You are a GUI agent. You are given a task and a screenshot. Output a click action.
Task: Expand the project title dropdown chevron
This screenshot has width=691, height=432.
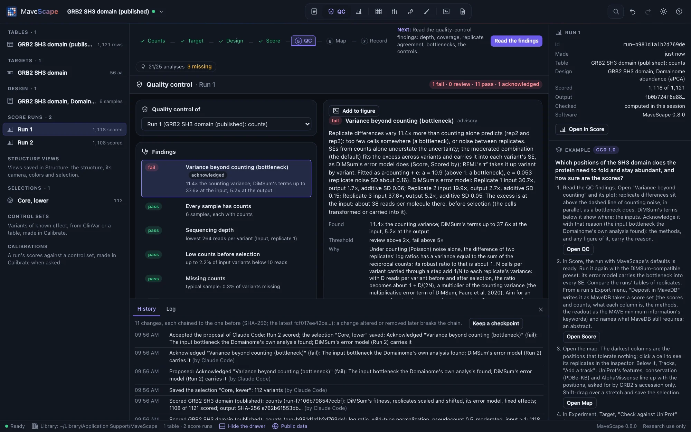click(161, 11)
